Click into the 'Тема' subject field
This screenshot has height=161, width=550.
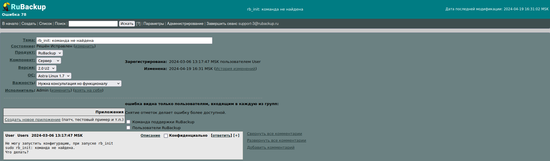coord(124,40)
